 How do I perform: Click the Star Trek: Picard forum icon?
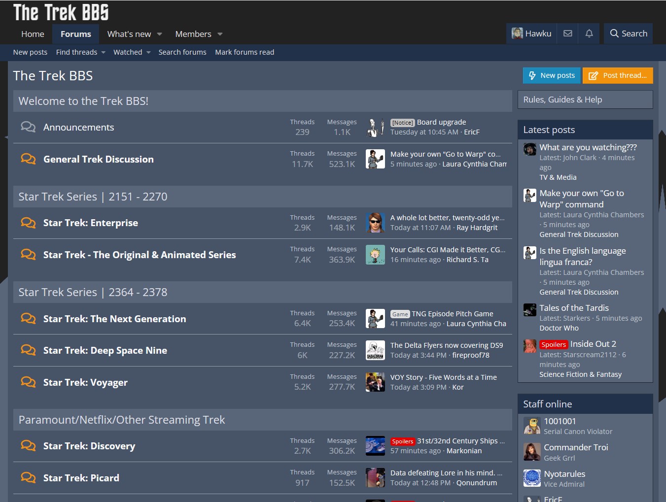pos(28,478)
